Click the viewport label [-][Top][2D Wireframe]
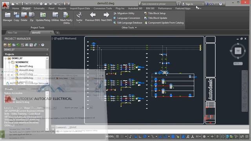 point(64,38)
